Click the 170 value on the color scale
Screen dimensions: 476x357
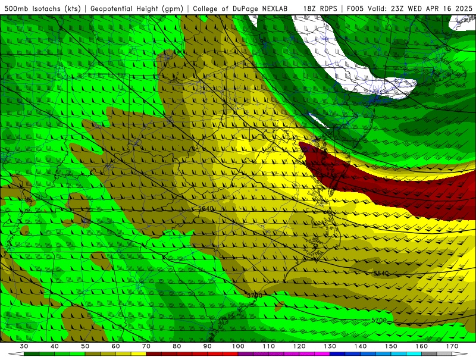tap(452, 346)
